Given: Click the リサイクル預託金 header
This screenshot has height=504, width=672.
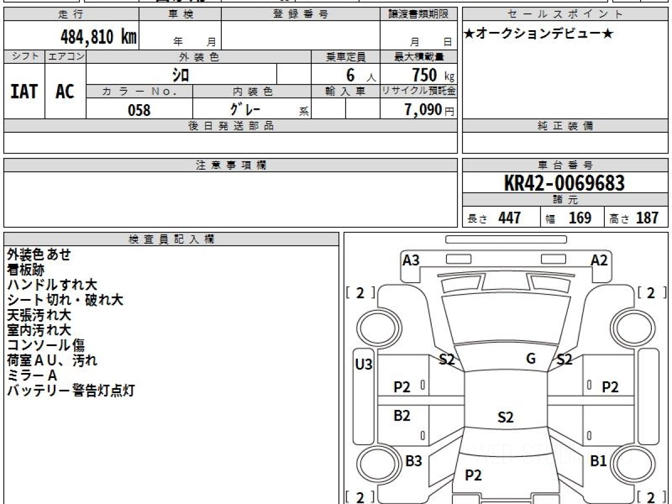Looking at the screenshot, I should click(x=419, y=91).
